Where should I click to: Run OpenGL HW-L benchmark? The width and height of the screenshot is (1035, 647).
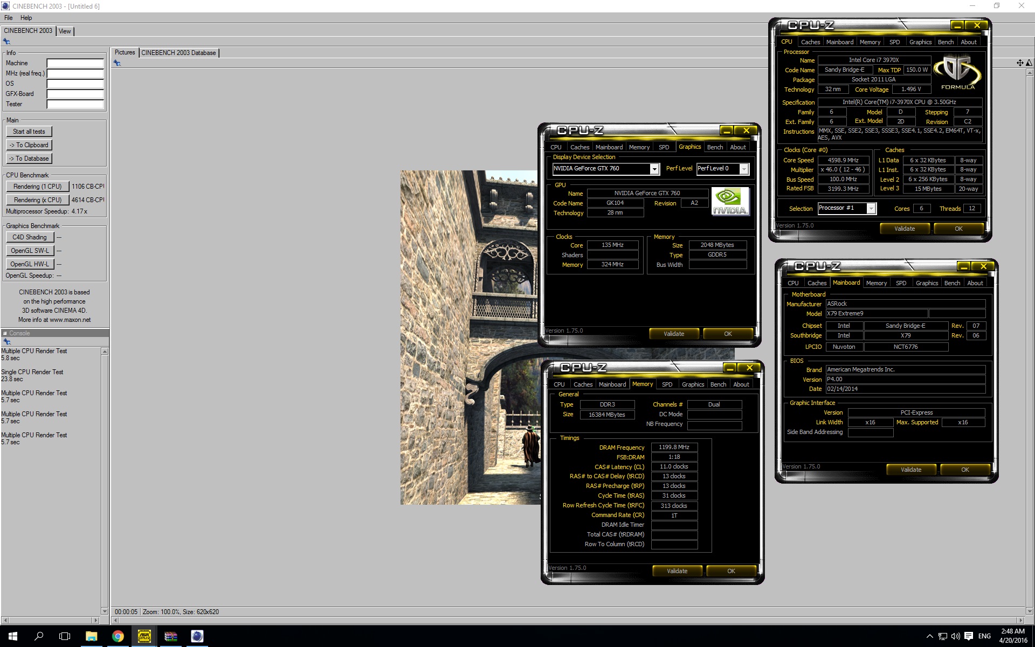click(x=30, y=264)
